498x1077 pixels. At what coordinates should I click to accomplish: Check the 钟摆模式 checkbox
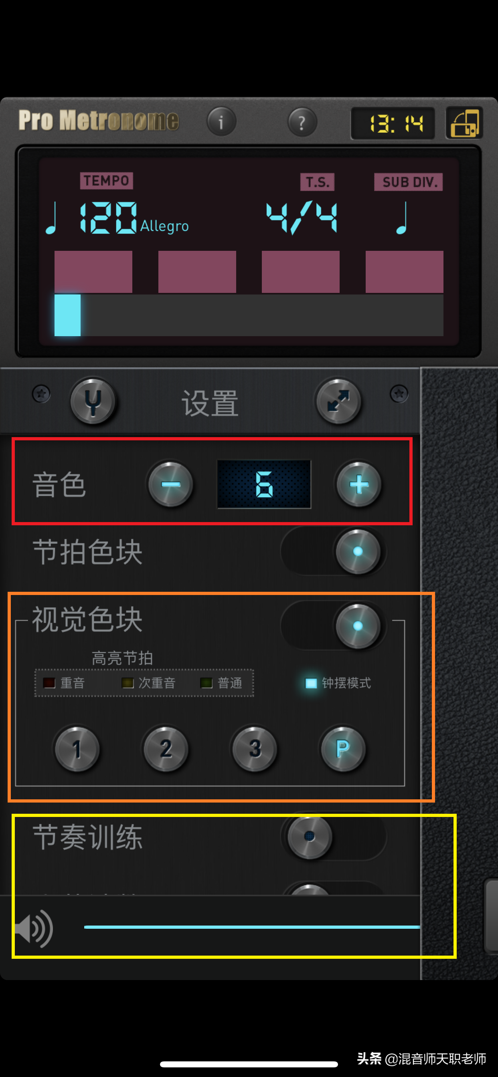pos(311,683)
